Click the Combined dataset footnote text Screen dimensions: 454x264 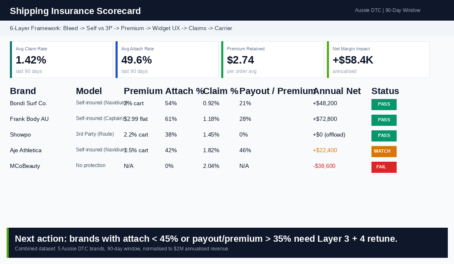point(122,249)
